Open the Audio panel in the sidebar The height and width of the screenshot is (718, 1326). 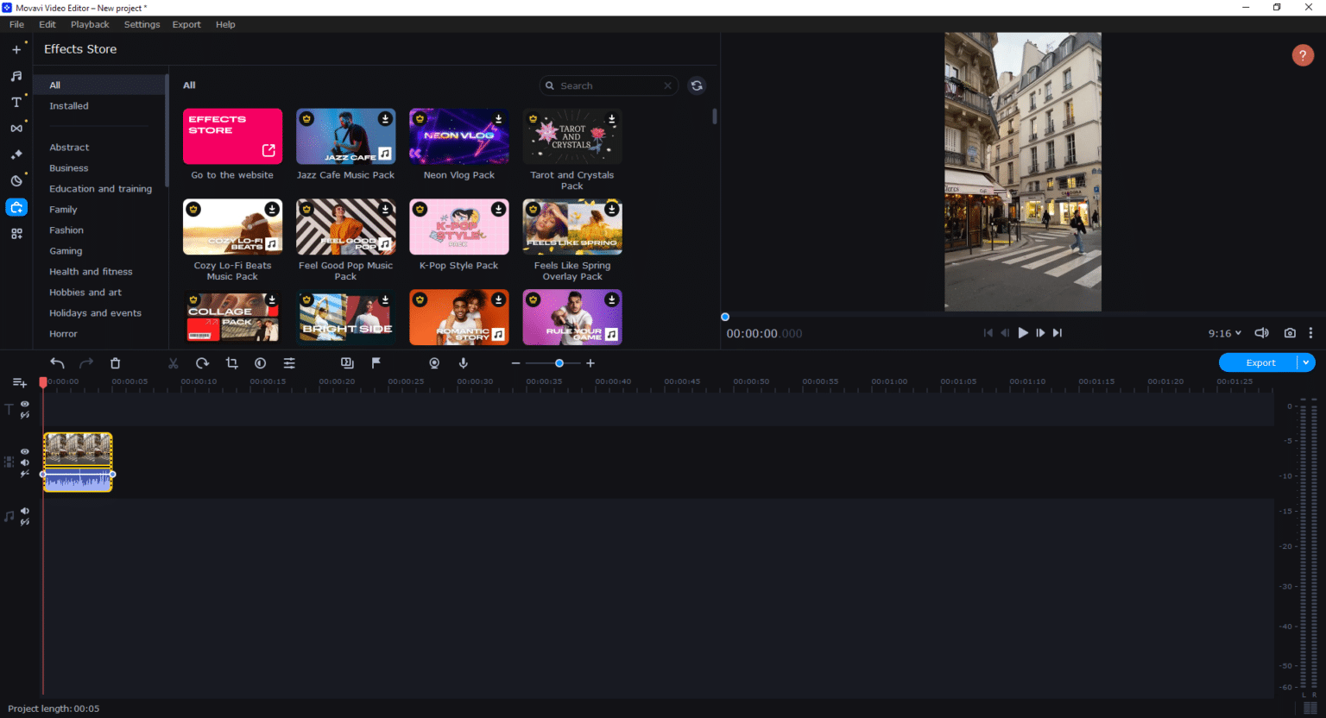point(16,76)
